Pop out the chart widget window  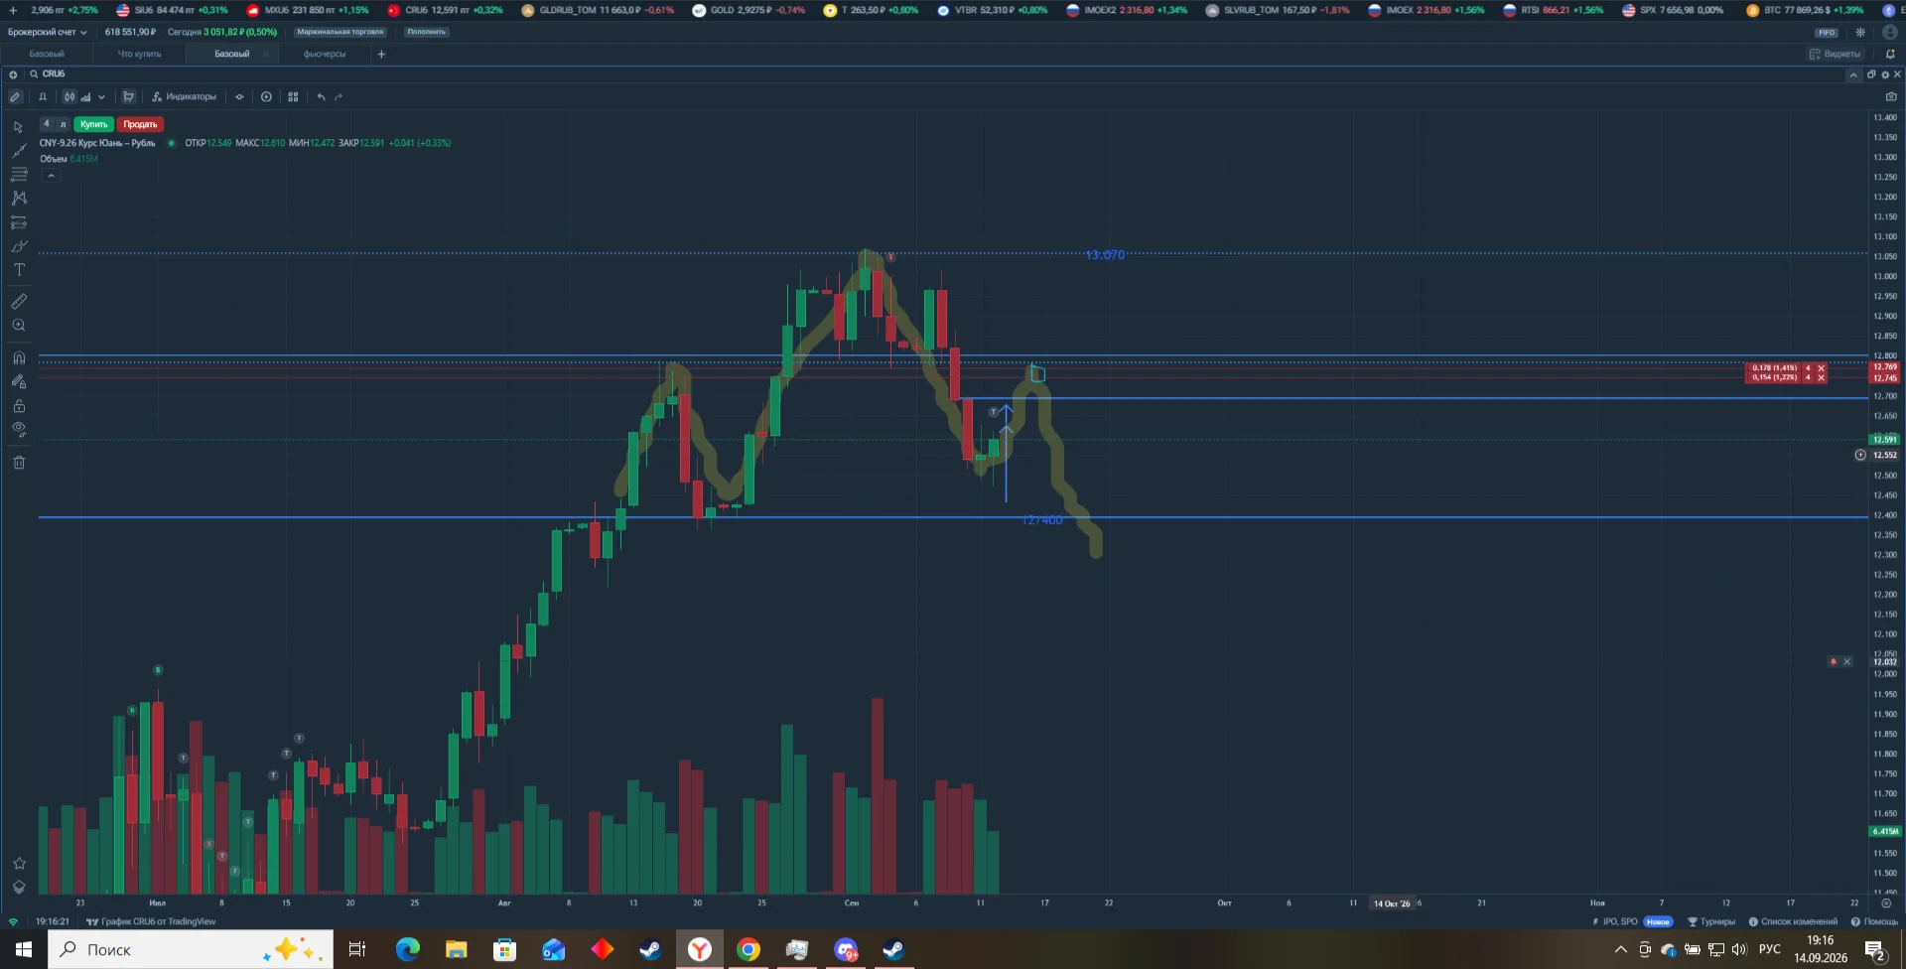[1871, 74]
